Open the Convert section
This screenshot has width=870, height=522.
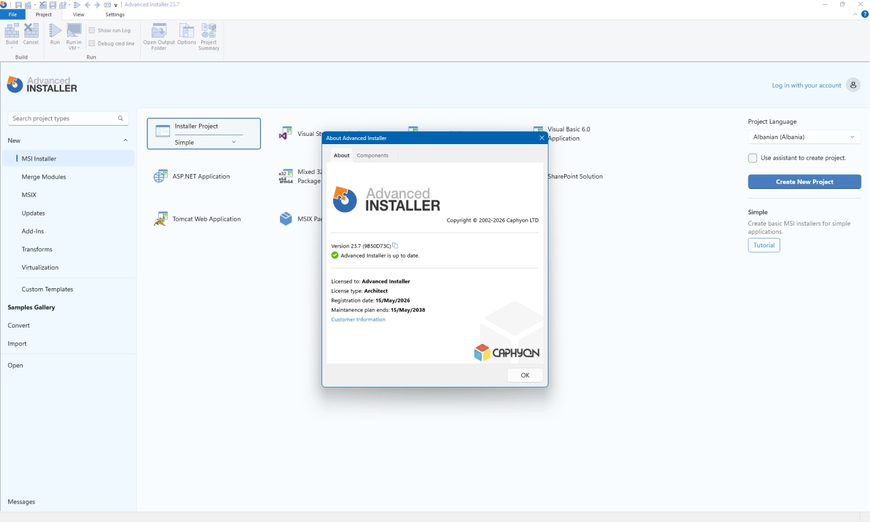click(19, 326)
